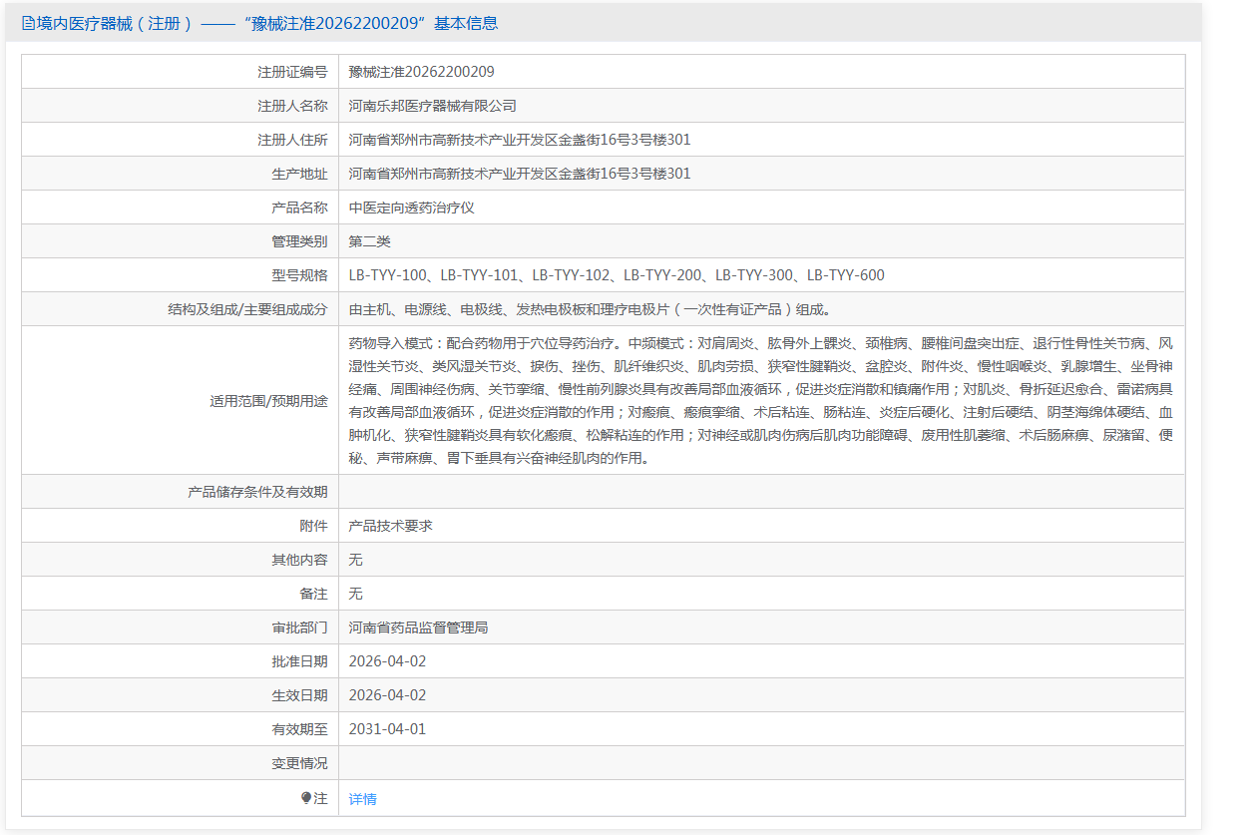1260x835 pixels.
Task: Select the 第二类 category value
Action: pos(370,241)
